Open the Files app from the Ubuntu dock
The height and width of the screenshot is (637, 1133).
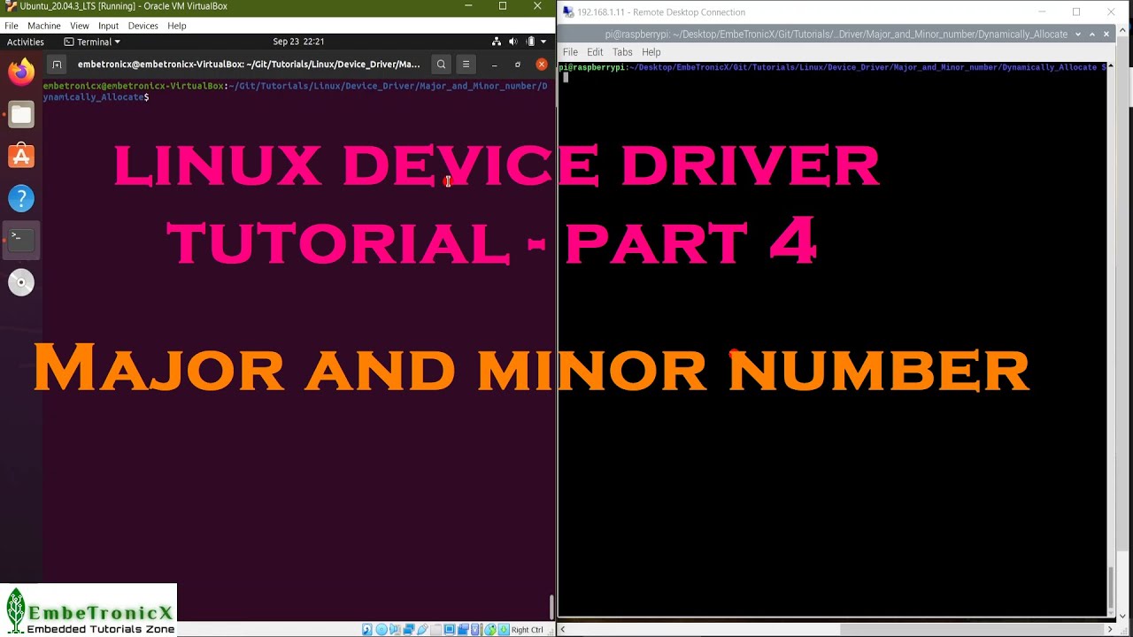[20, 113]
